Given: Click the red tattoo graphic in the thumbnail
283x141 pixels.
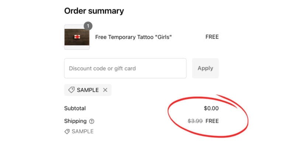Looking at the screenshot, I should coord(77,37).
